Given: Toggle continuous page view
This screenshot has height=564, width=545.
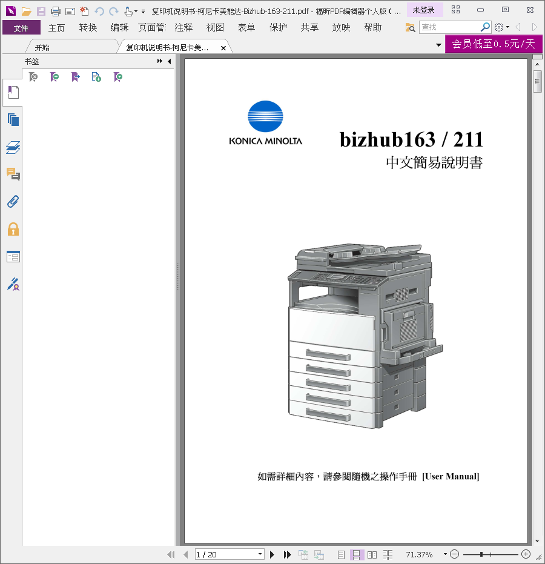Looking at the screenshot, I should 356,555.
